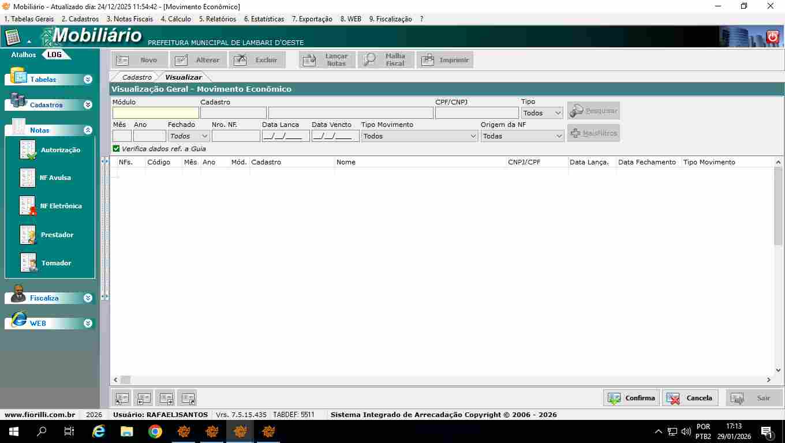Click the Cancela button
The width and height of the screenshot is (785, 443).
(x=690, y=398)
